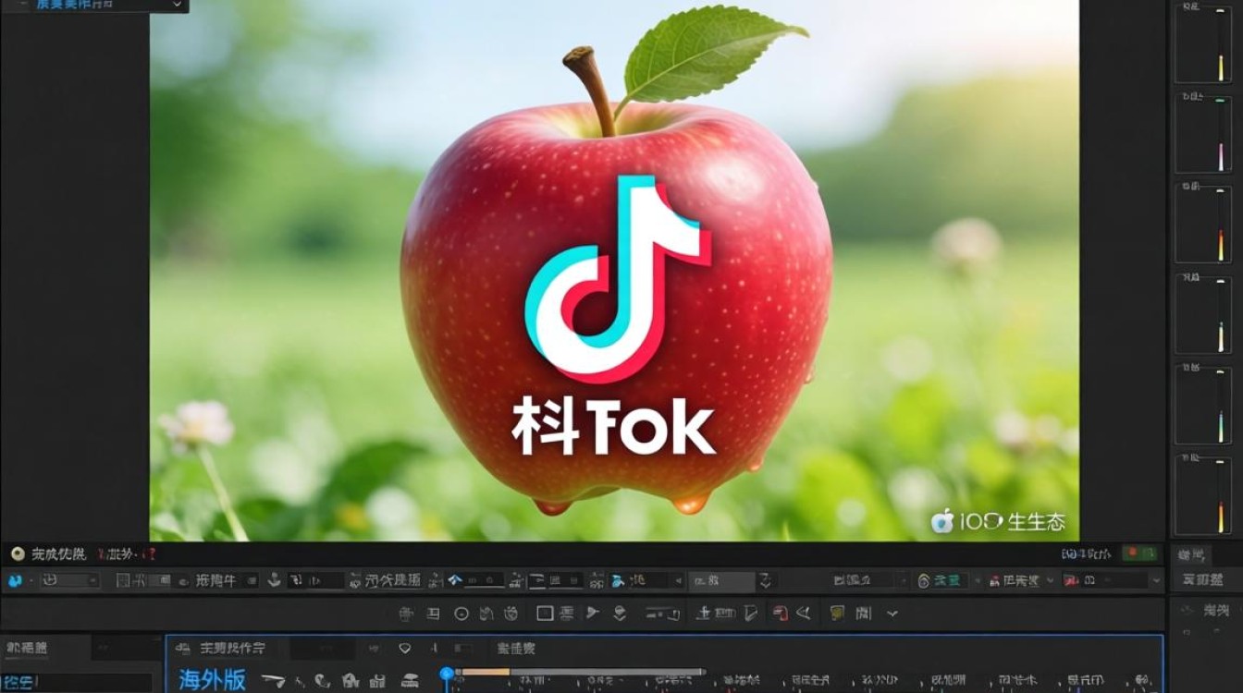Click the blue playhead marker on the timeline
1243x693 pixels.
(x=447, y=675)
